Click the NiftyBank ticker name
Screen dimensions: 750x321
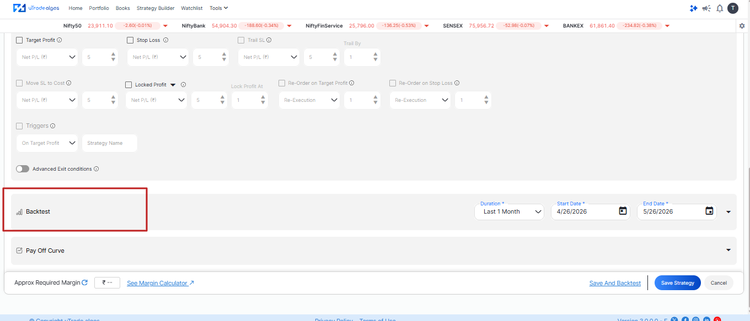coord(194,26)
